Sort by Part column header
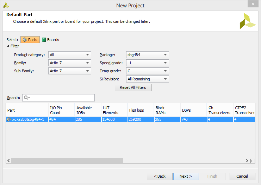Viewport: 261px width, 185px height. pos(27,110)
